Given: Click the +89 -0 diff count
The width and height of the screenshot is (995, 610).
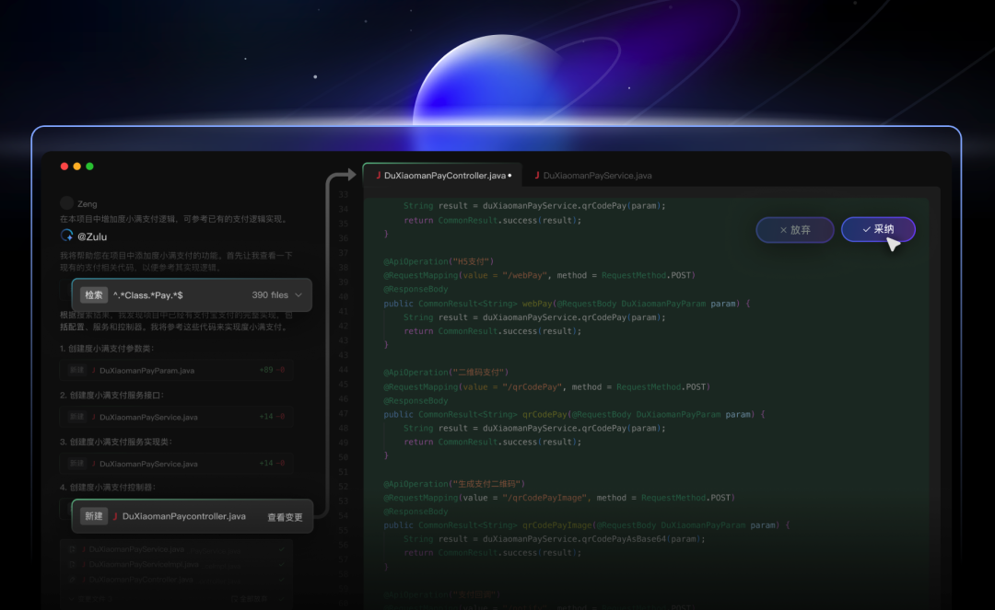Looking at the screenshot, I should 272,370.
